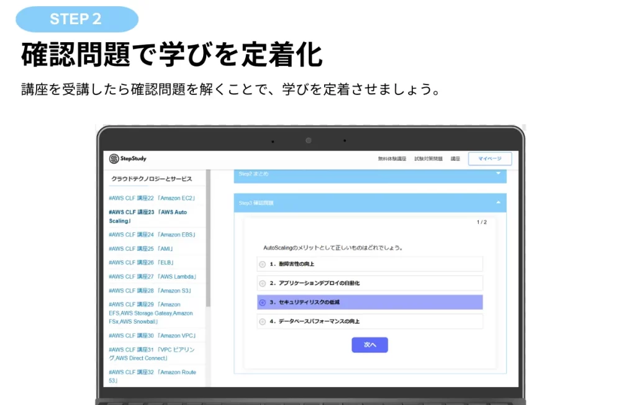This screenshot has width=621, height=405.
Task: Open lecture 27 AWS Lambda link
Action: pyautogui.click(x=153, y=276)
